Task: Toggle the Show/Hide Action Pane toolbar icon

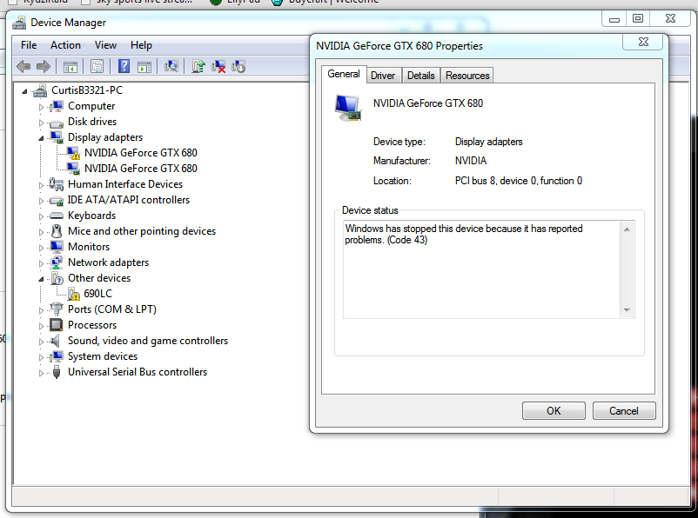Action: coord(144,67)
